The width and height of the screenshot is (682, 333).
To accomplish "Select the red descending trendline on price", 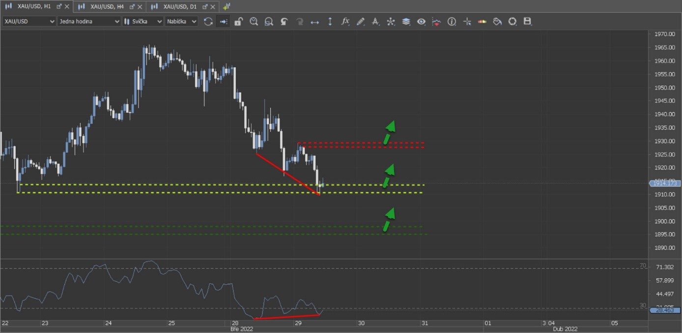I will point(288,174).
